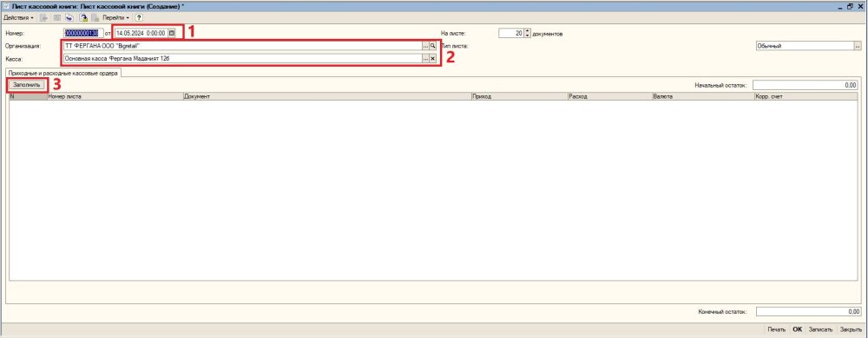Click the refresh arrows toolbar icon
The height and width of the screenshot is (338, 868).
pyautogui.click(x=69, y=17)
